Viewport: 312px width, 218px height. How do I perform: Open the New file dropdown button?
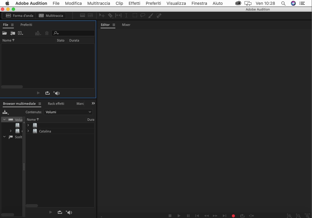[20, 33]
